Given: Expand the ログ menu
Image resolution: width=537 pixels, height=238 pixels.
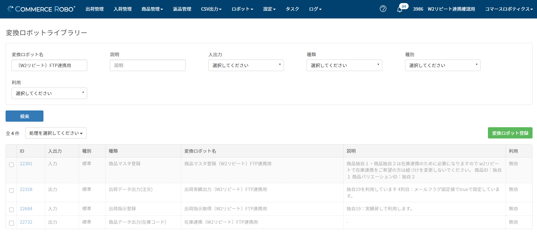Looking at the screenshot, I should pyautogui.click(x=315, y=9).
